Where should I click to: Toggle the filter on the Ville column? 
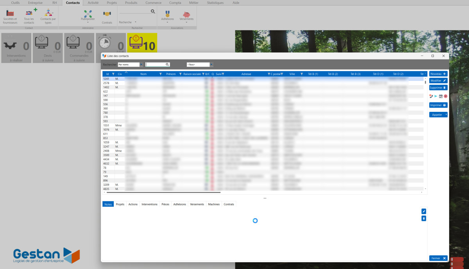[302, 74]
